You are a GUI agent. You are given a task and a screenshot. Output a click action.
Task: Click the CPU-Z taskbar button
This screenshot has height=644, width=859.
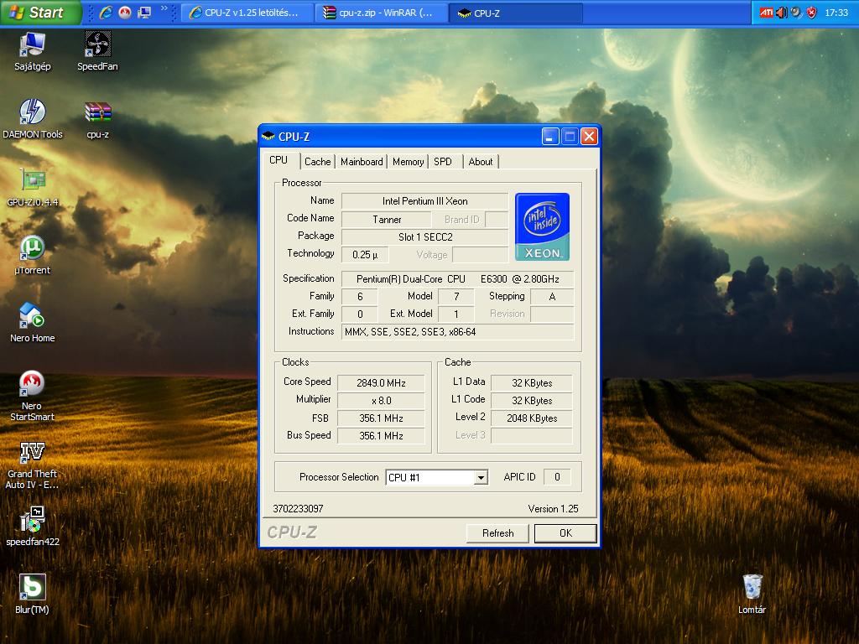[x=516, y=13]
